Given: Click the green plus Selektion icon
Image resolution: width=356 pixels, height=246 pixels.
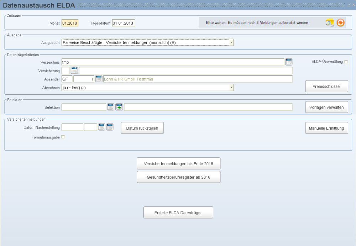Looking at the screenshot, I should [x=119, y=107].
